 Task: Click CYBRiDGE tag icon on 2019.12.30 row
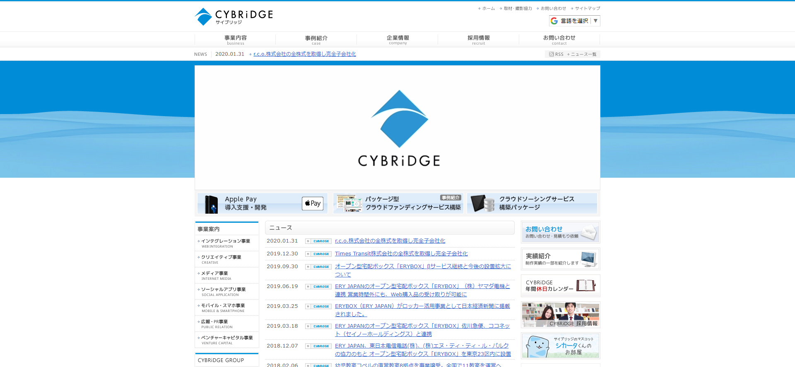pyautogui.click(x=318, y=254)
